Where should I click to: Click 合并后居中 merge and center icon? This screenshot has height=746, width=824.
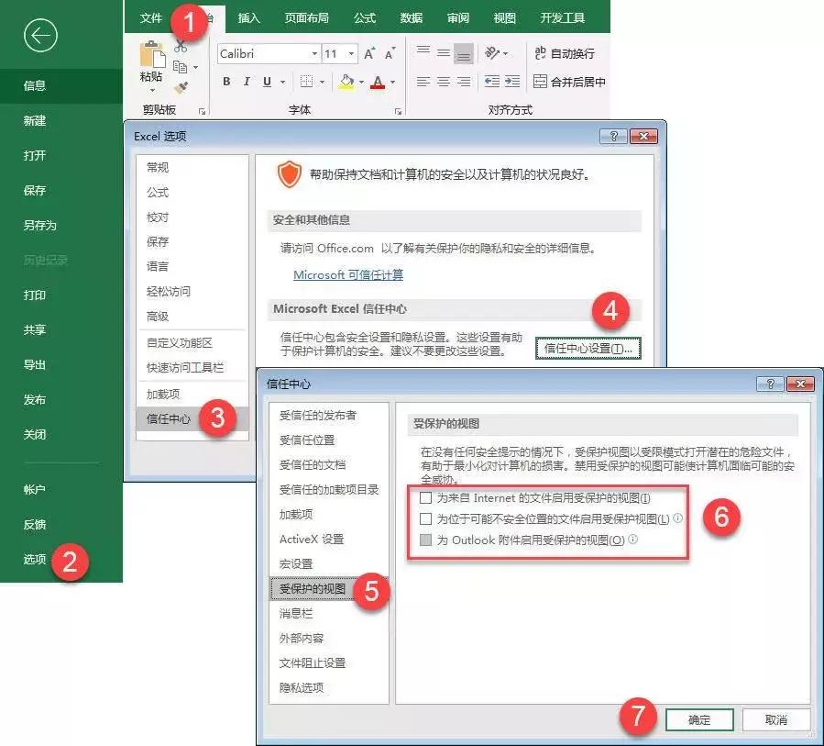[570, 82]
